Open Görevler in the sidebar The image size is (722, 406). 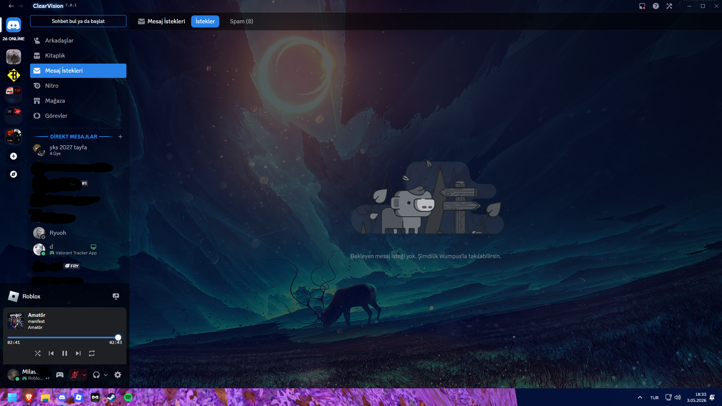(x=78, y=116)
